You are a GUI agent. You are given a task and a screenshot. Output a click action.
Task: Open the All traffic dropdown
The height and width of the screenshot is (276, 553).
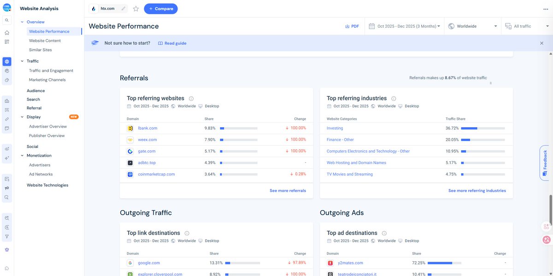(x=527, y=26)
